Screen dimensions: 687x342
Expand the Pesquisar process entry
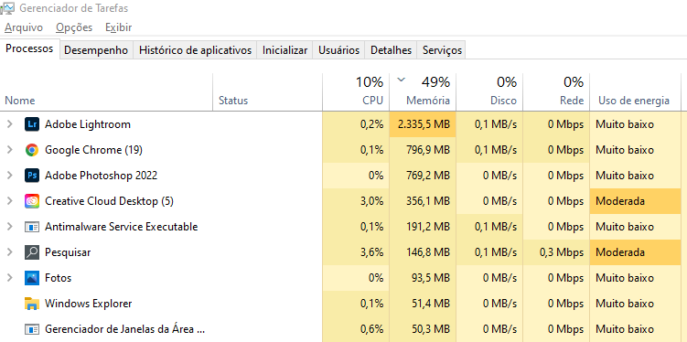point(10,252)
